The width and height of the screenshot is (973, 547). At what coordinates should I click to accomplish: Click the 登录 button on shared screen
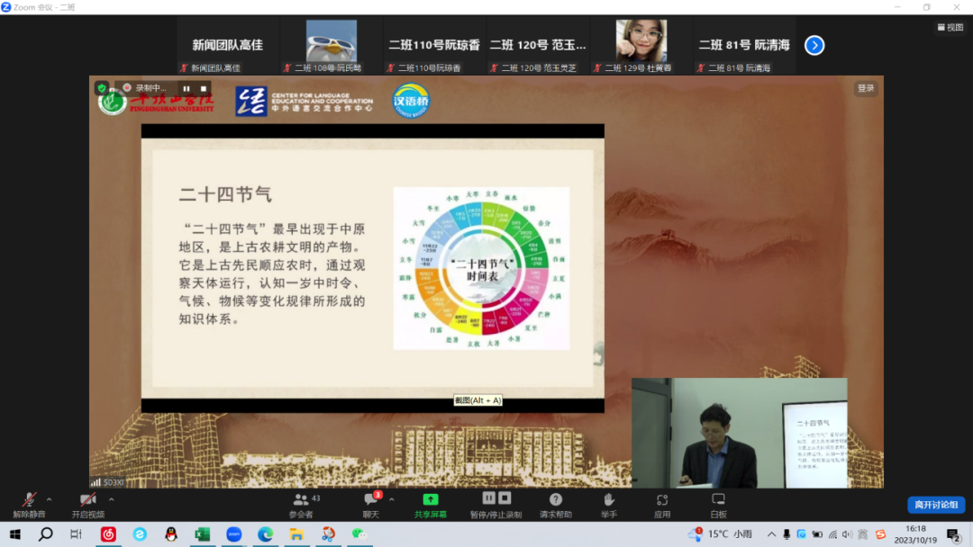[x=866, y=88]
